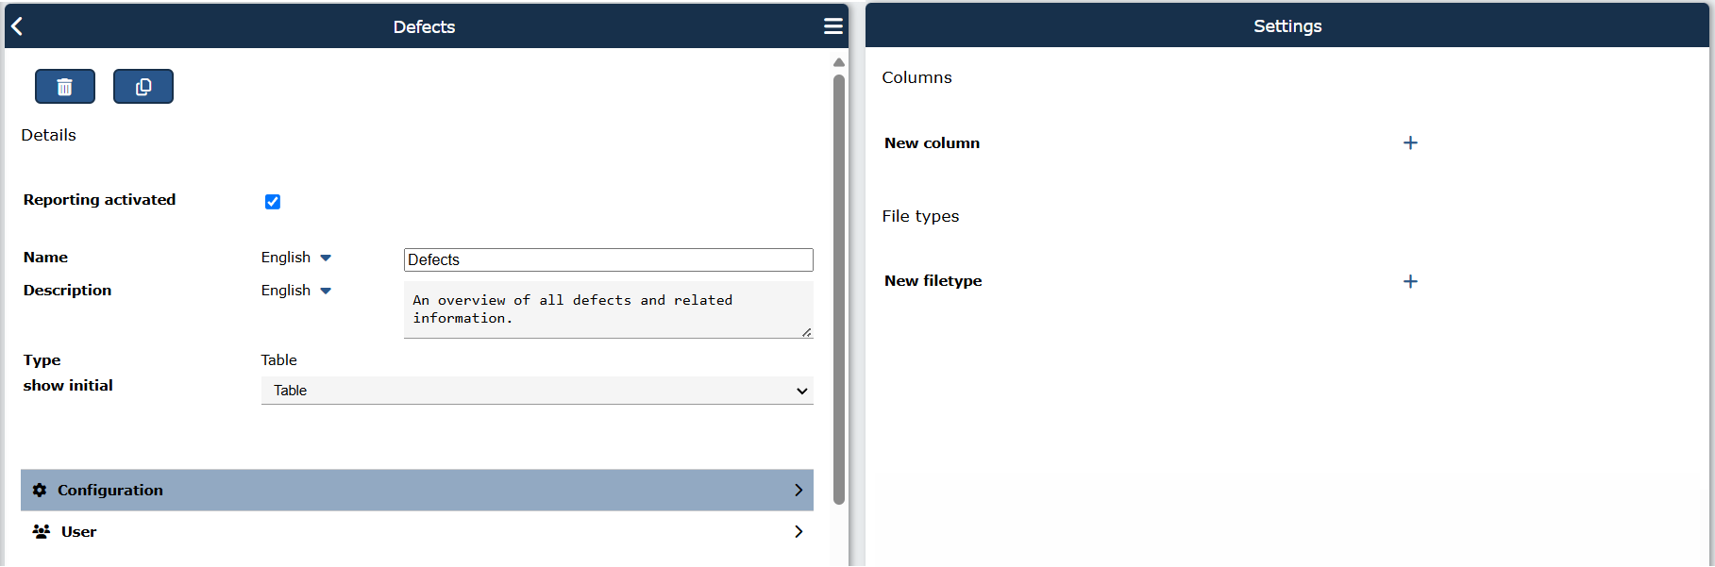Viewport: 1715px width, 567px height.
Task: Expand the User section chevron
Action: (799, 531)
